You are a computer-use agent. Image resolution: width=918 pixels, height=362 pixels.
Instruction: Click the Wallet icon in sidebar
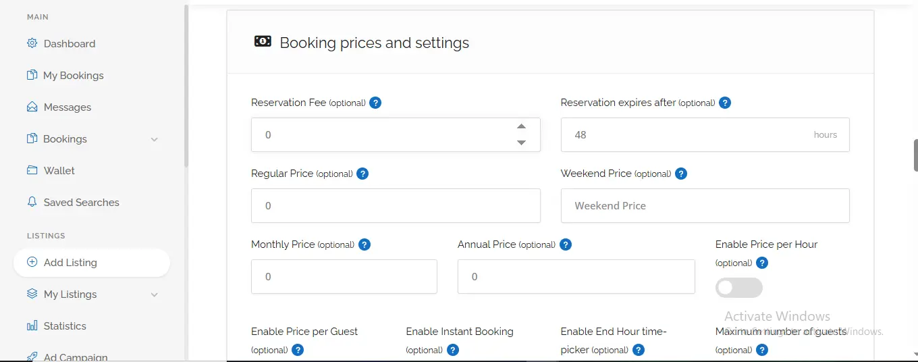click(32, 170)
